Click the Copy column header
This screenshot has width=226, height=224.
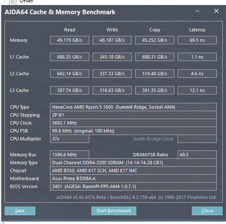pyautogui.click(x=155, y=30)
